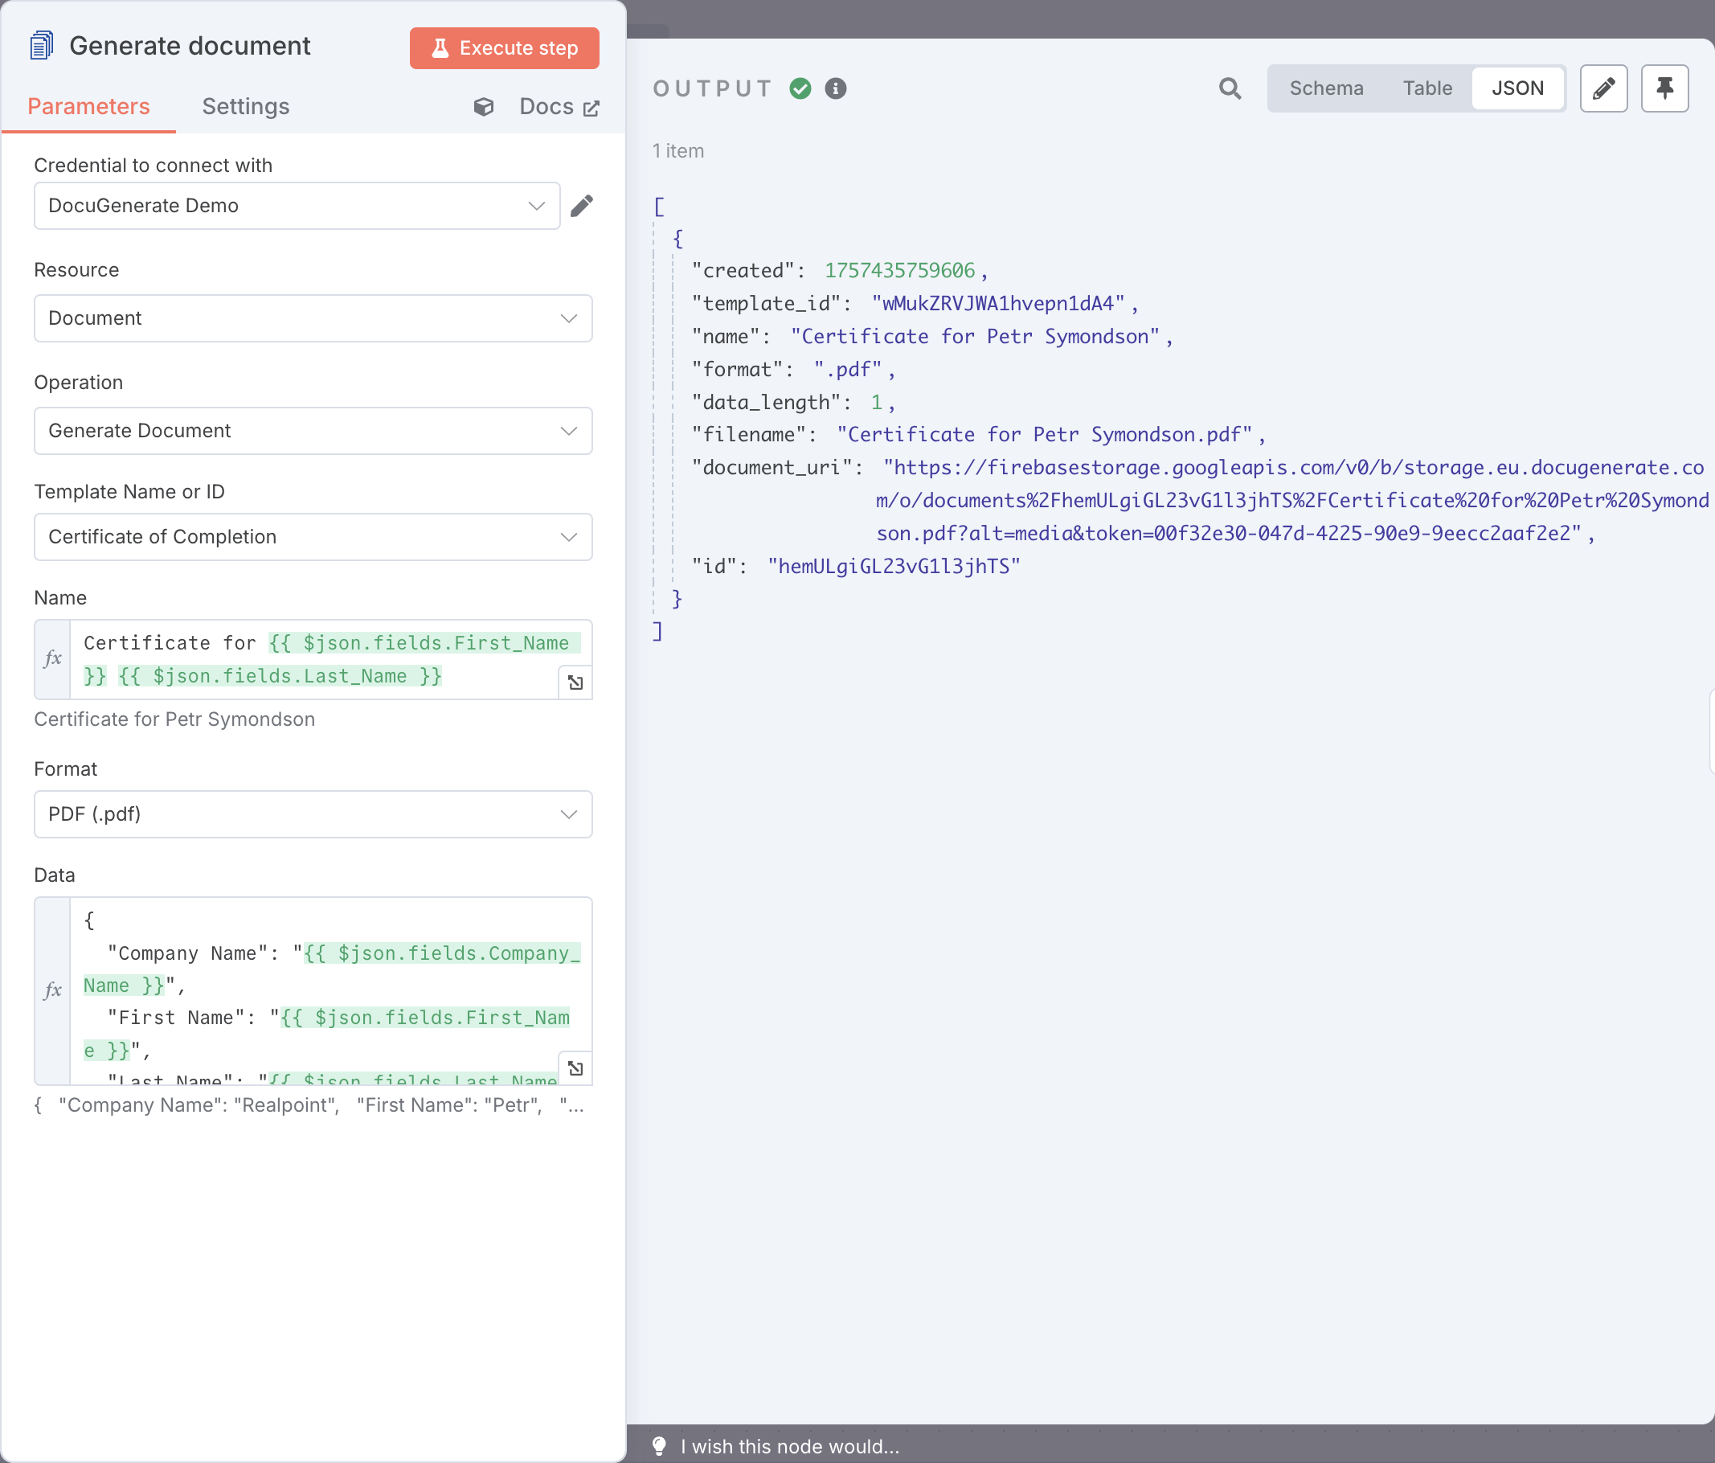Viewport: 1715px width, 1463px height.
Task: Click the document_uri URL value
Action: [1293, 500]
